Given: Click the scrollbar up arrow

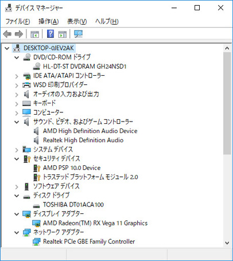Looking at the screenshot, I should pyautogui.click(x=227, y=48).
